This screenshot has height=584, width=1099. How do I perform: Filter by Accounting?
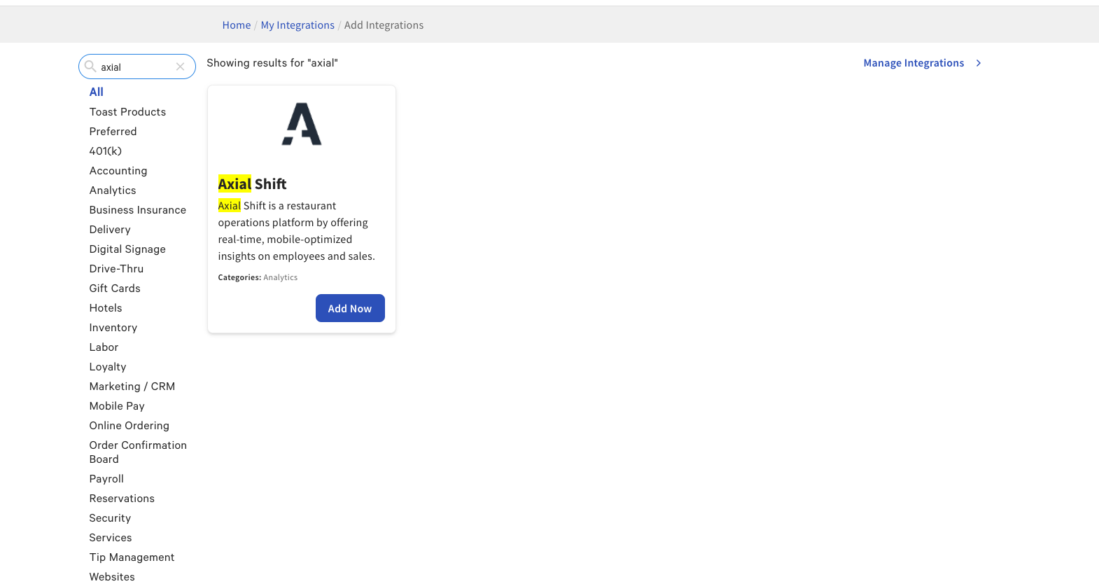tap(118, 171)
